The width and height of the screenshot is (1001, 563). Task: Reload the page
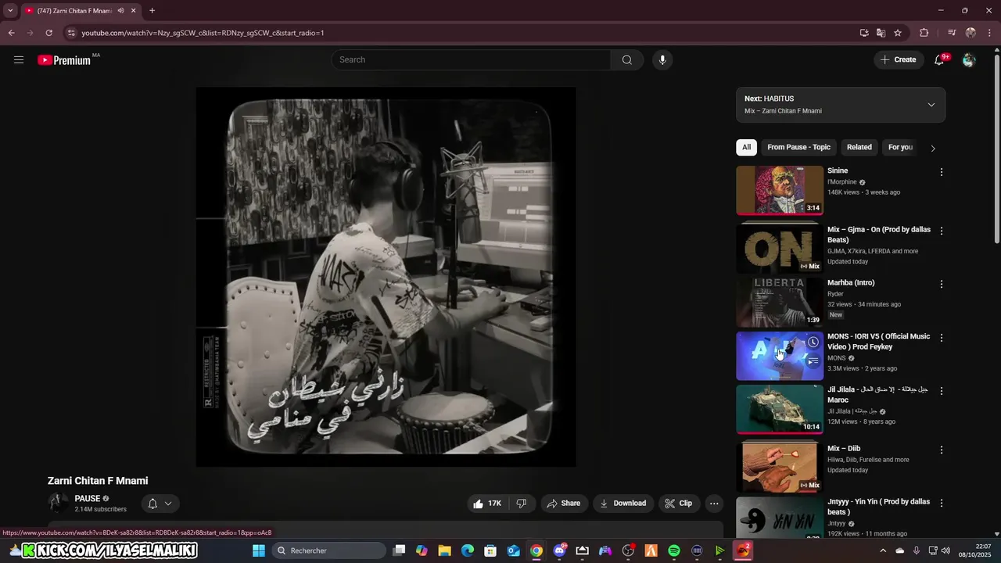pos(48,33)
